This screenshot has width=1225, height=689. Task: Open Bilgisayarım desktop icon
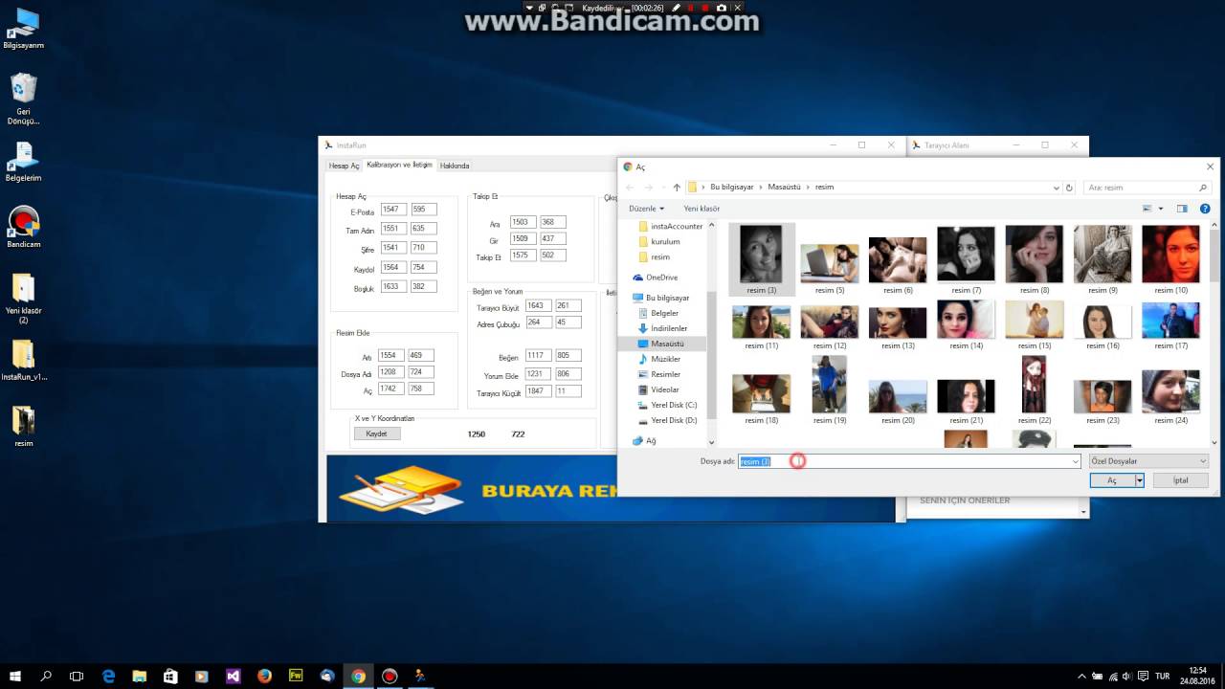pyautogui.click(x=23, y=29)
